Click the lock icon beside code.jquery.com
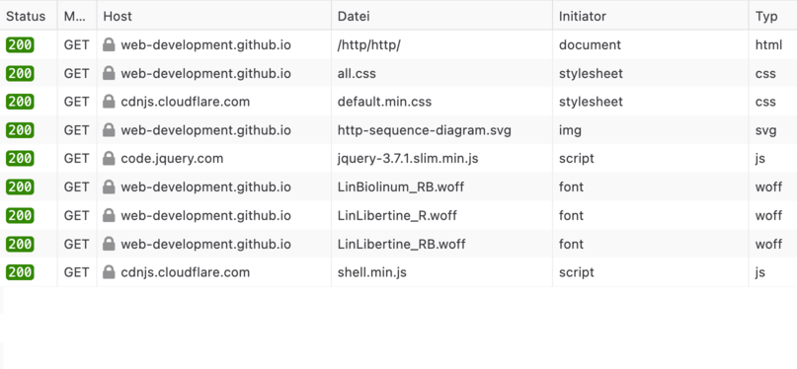 (109, 159)
